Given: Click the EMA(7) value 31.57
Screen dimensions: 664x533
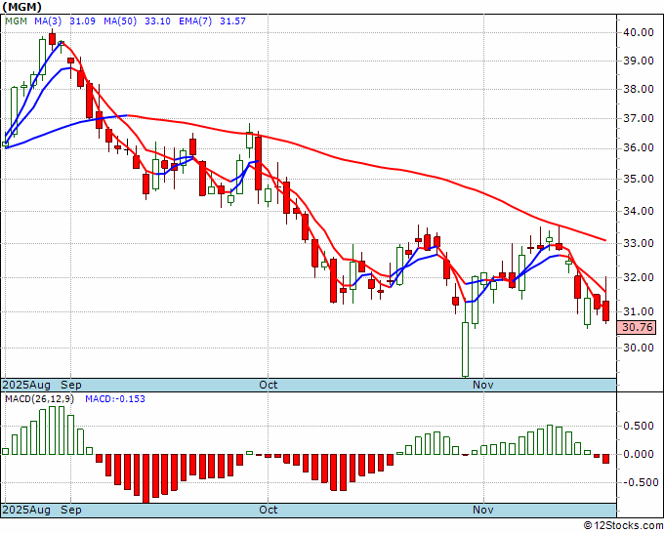Looking at the screenshot, I should pyautogui.click(x=232, y=21).
